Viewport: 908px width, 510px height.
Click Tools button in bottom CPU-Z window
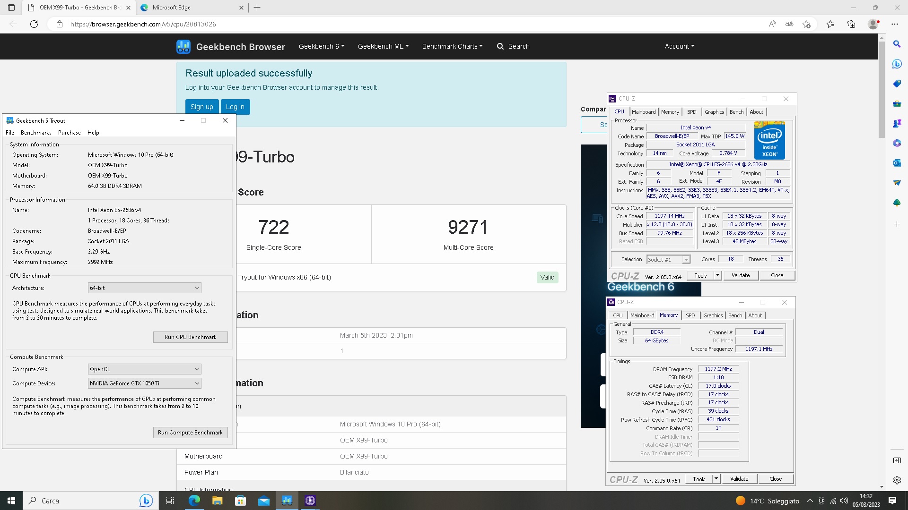point(699,479)
